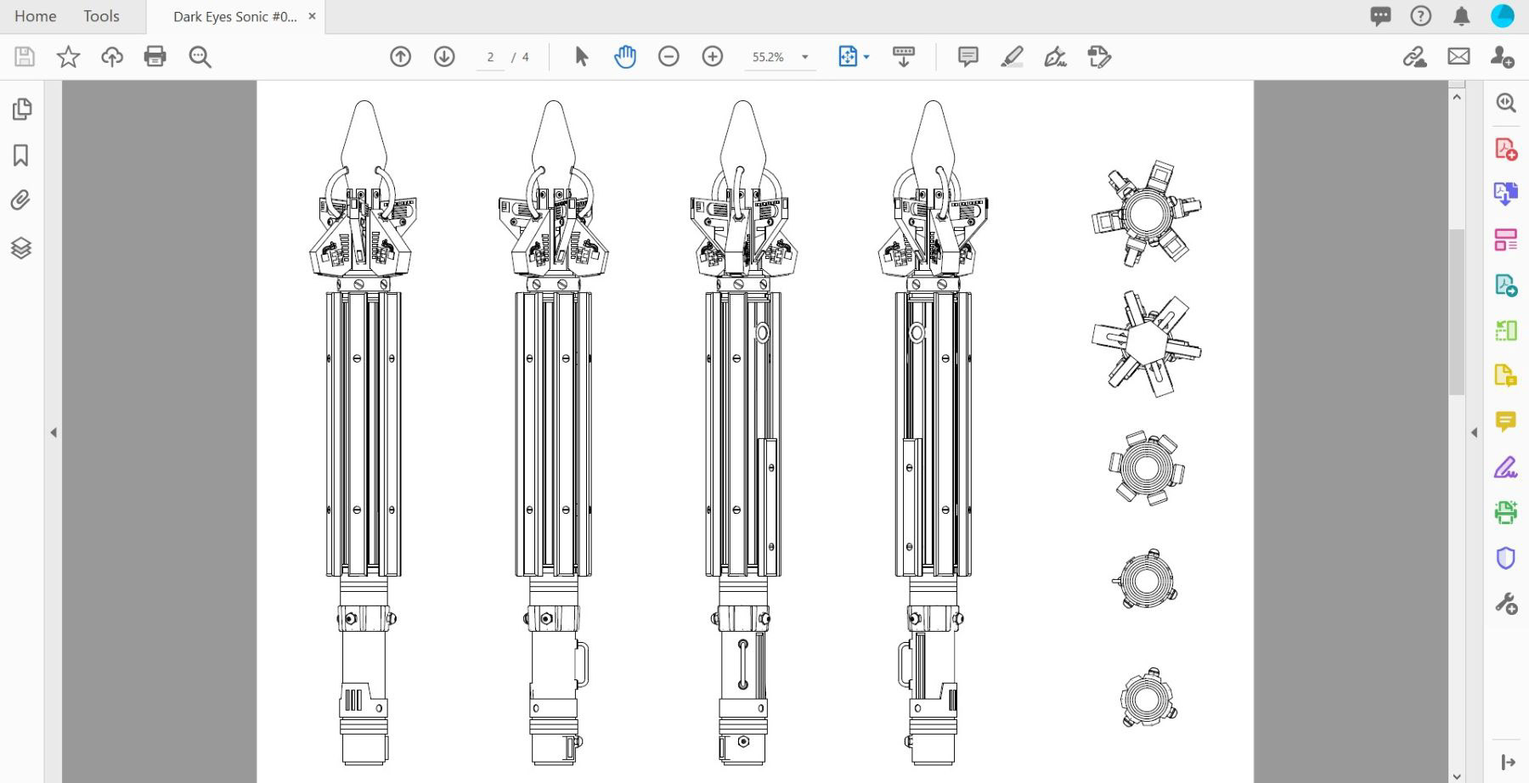
Task: Show the Layers panel
Action: 21,248
